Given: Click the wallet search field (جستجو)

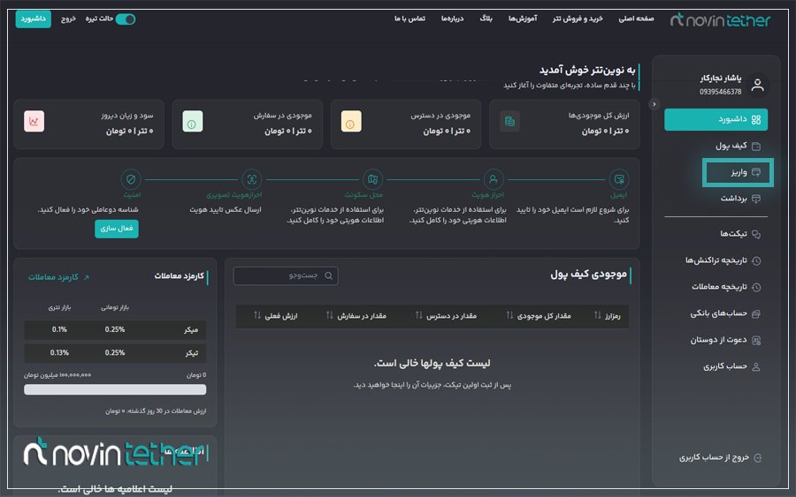Looking at the screenshot, I should [x=286, y=275].
